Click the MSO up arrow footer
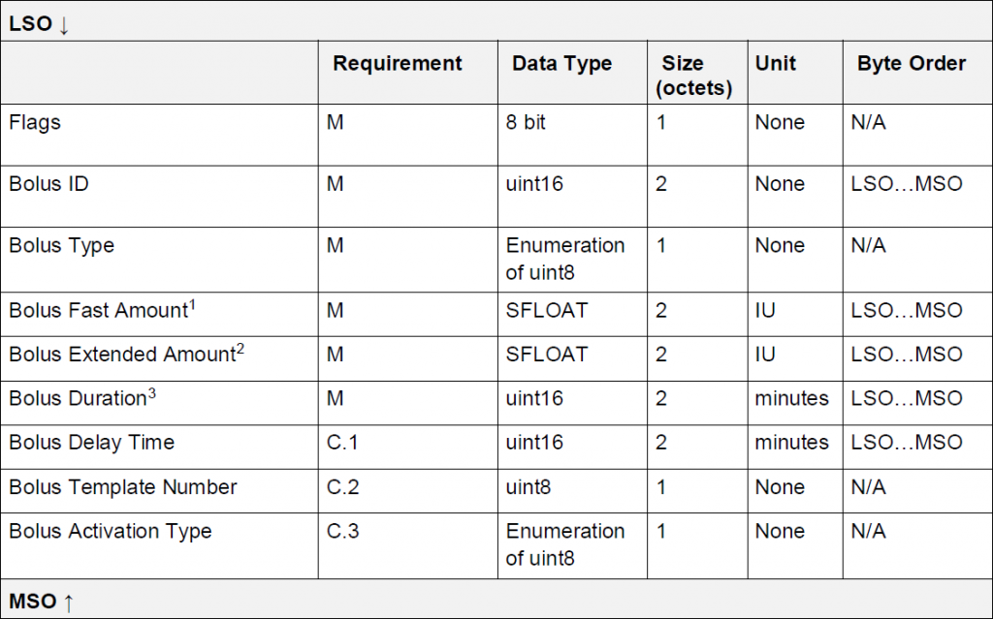Image resolution: width=993 pixels, height=619 pixels. tap(42, 602)
